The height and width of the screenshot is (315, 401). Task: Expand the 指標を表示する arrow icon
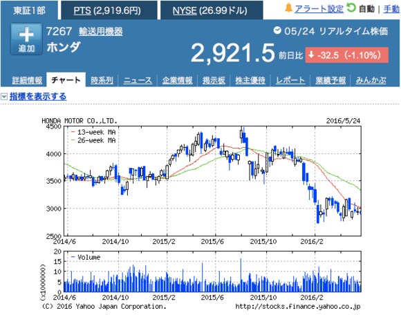(x=4, y=97)
